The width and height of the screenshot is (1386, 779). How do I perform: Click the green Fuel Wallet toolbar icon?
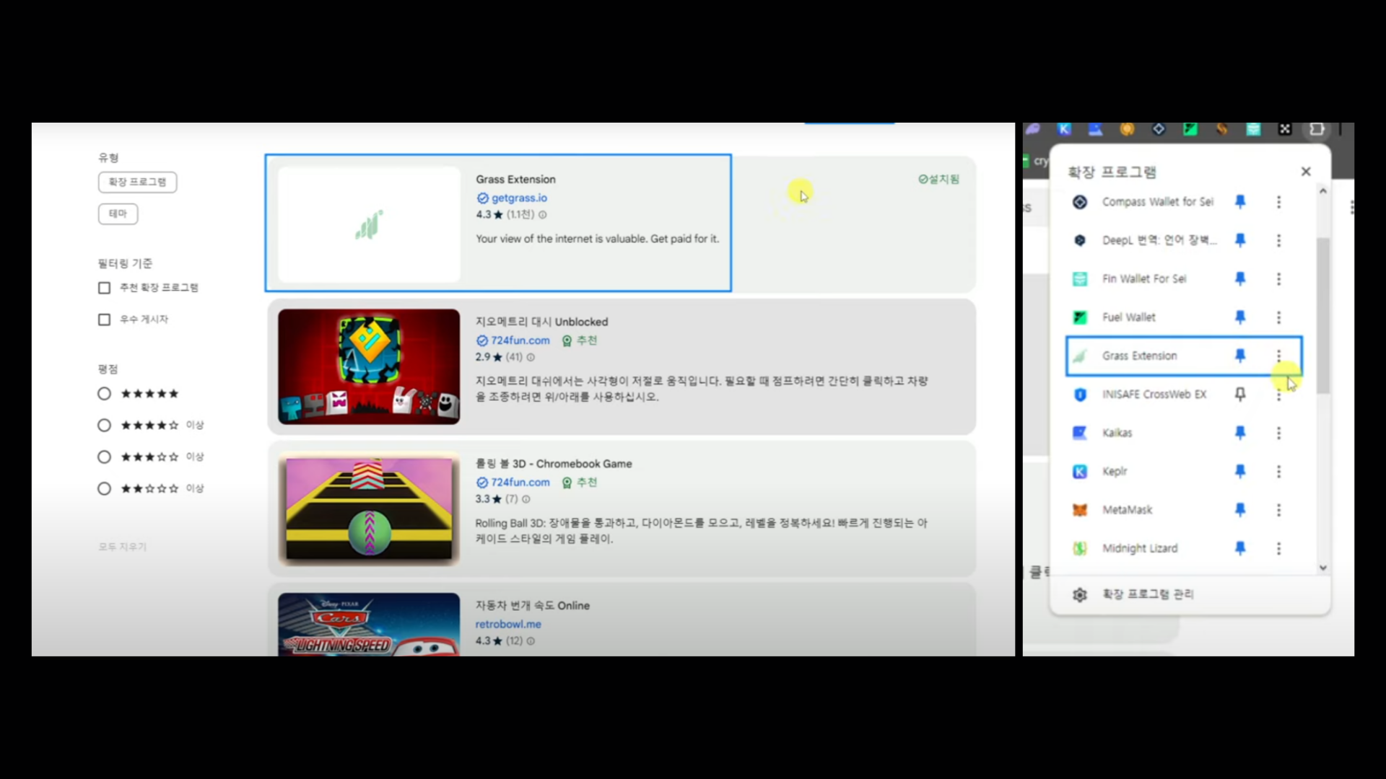click(1190, 129)
